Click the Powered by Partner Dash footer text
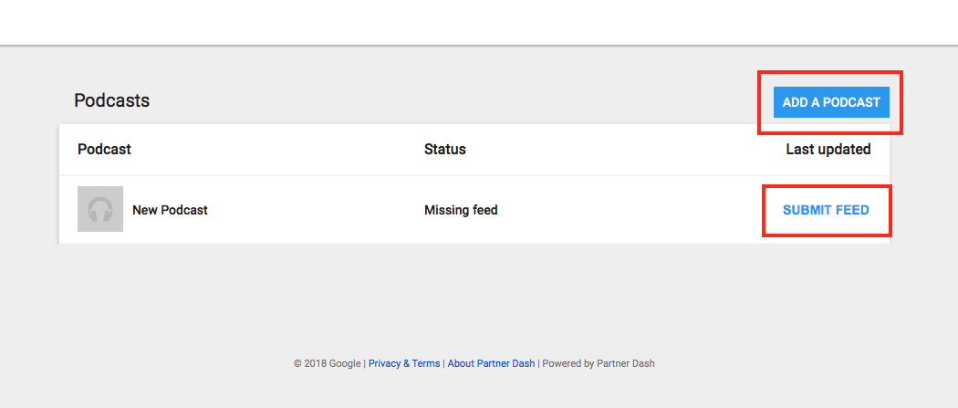This screenshot has height=408, width=958. 599,363
